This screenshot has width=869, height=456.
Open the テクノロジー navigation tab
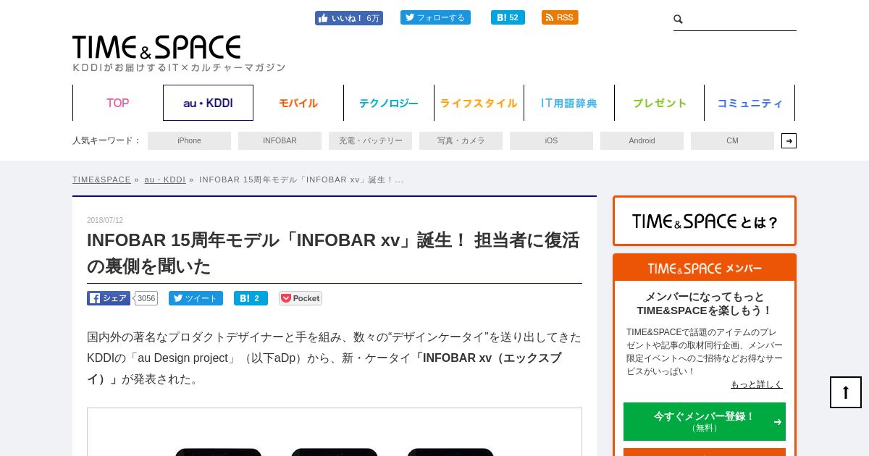point(389,103)
